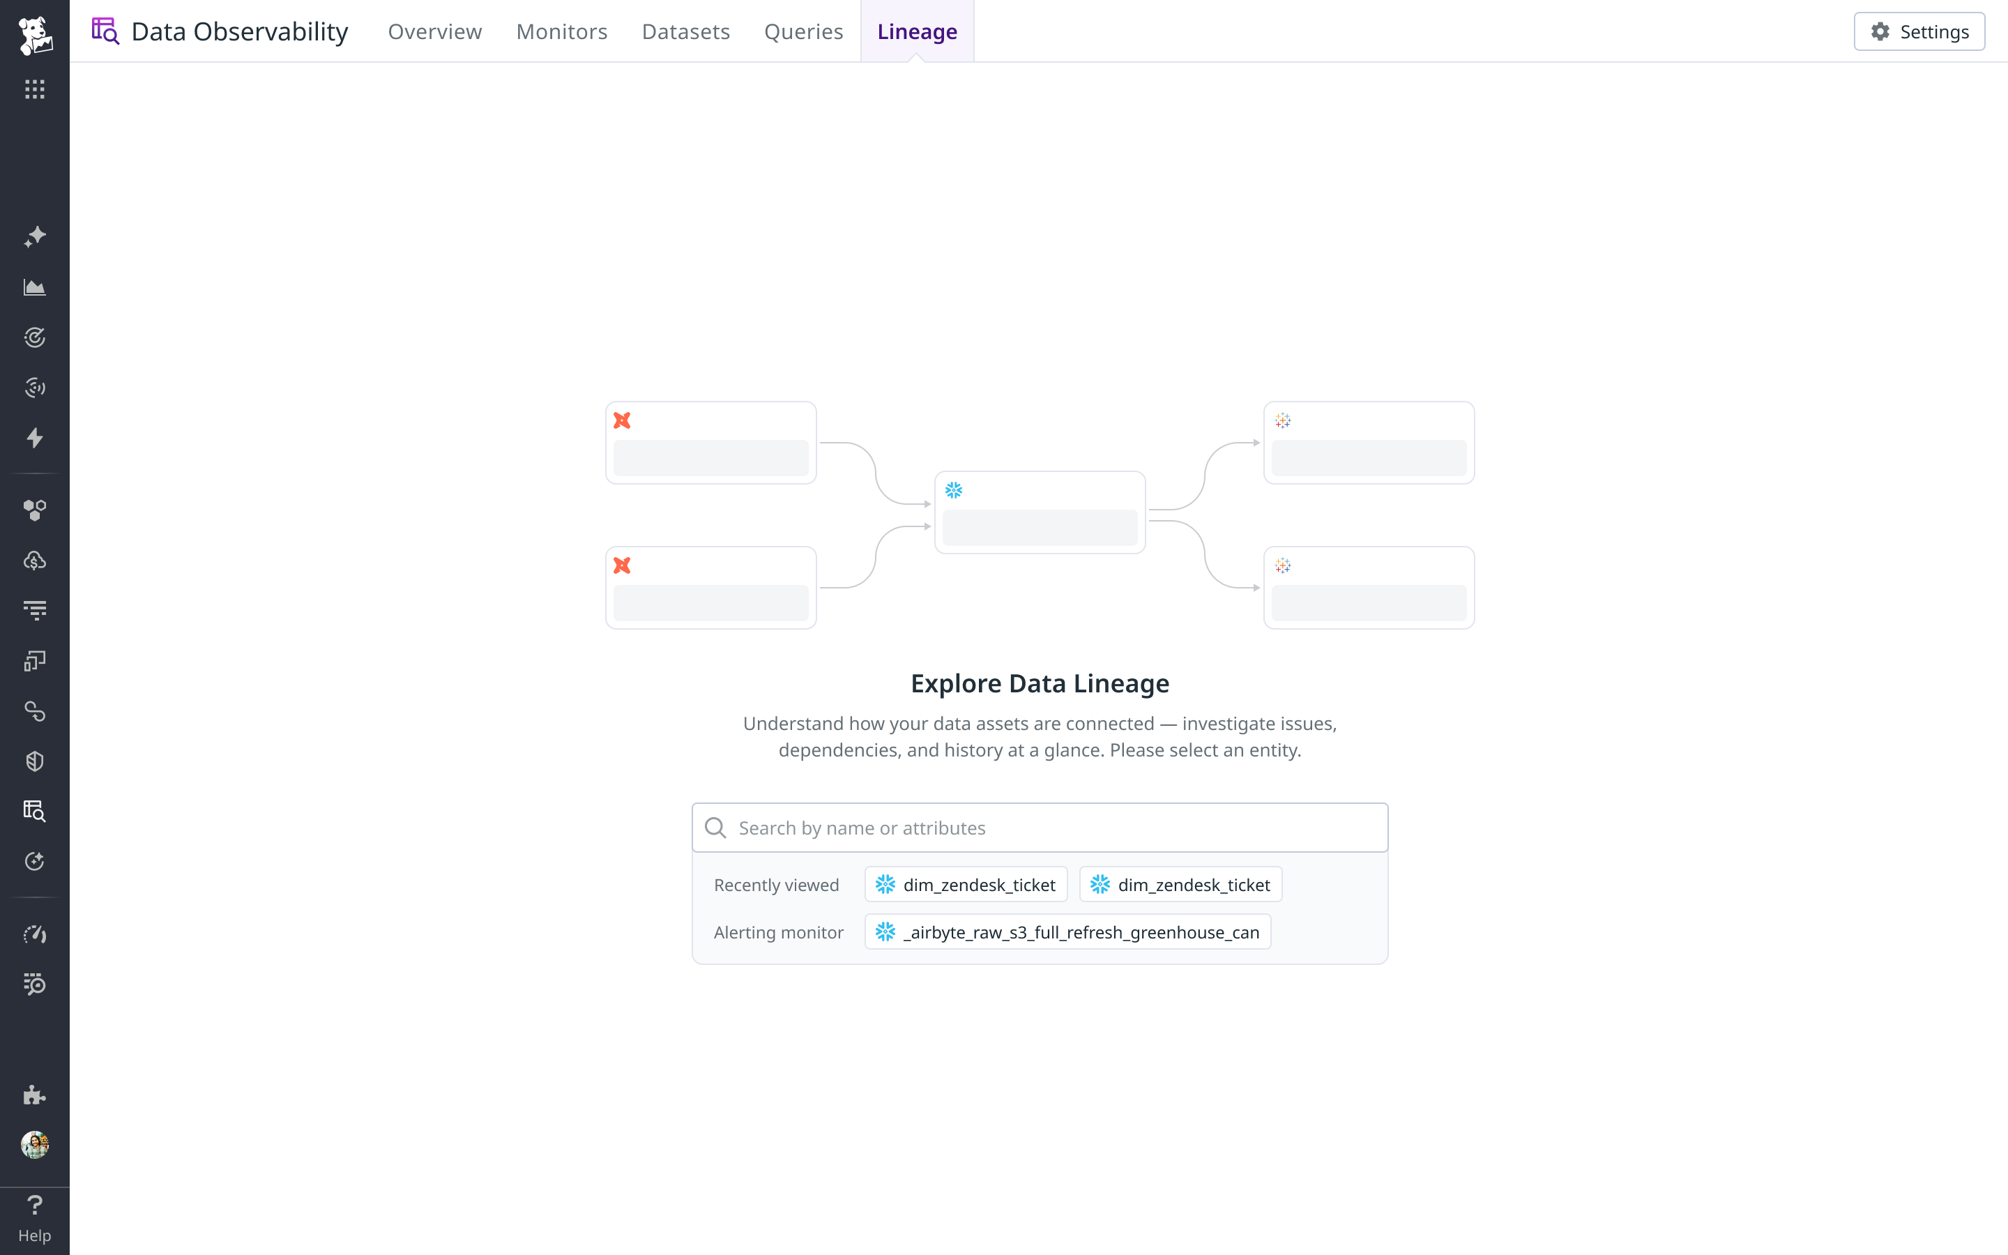
Task: Select the Infrastructure hexagons icon
Action: coord(35,511)
